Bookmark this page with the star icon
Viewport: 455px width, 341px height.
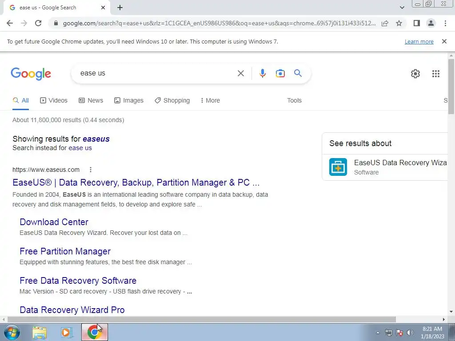click(x=399, y=23)
